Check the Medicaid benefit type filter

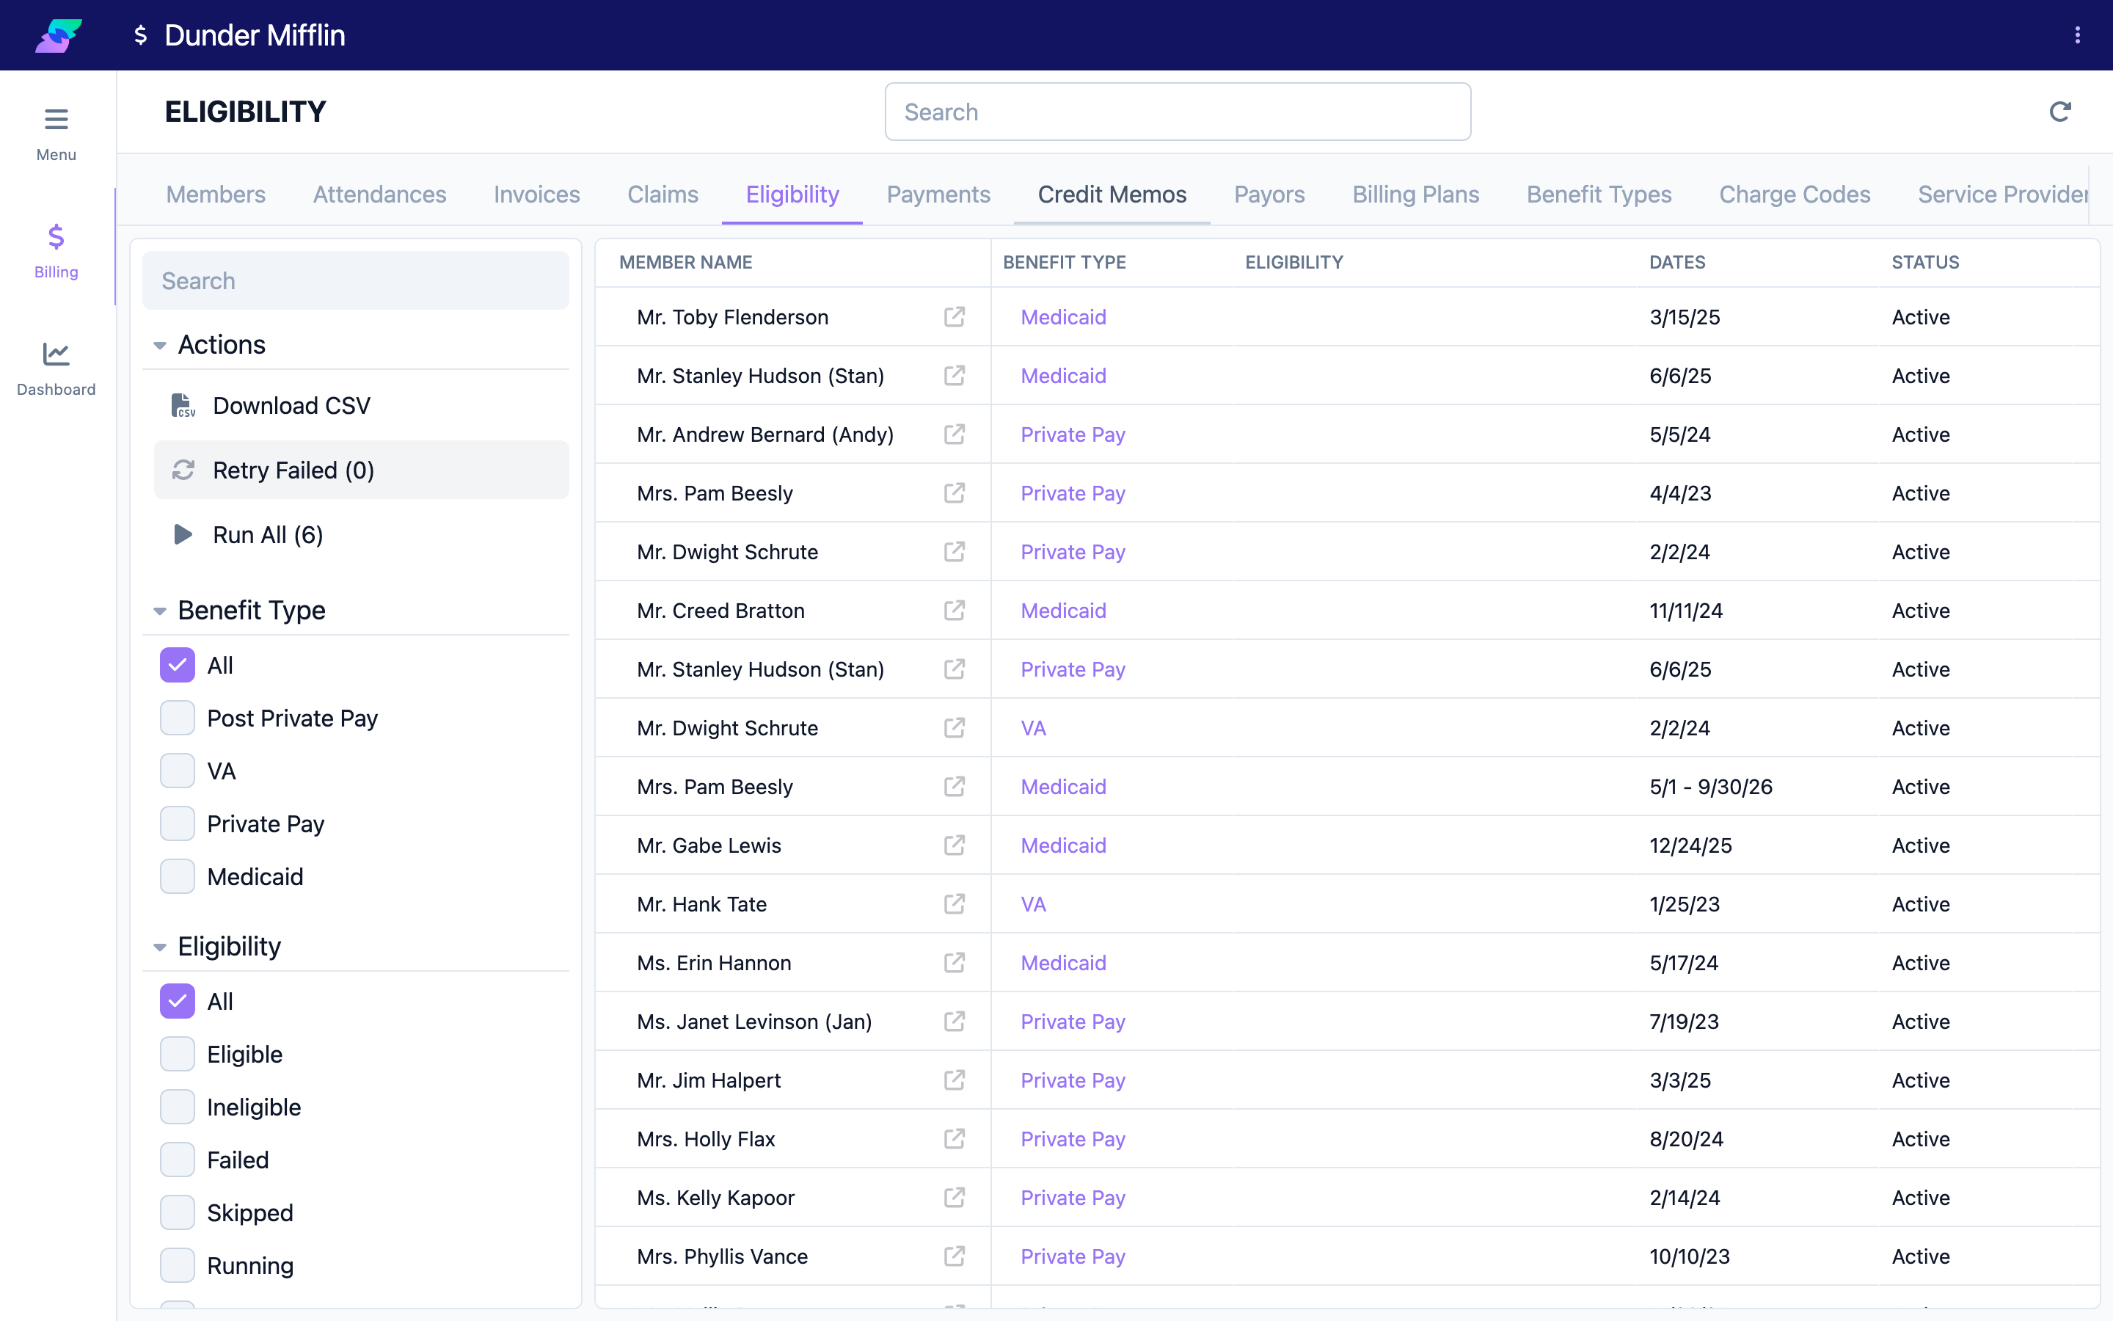point(178,876)
